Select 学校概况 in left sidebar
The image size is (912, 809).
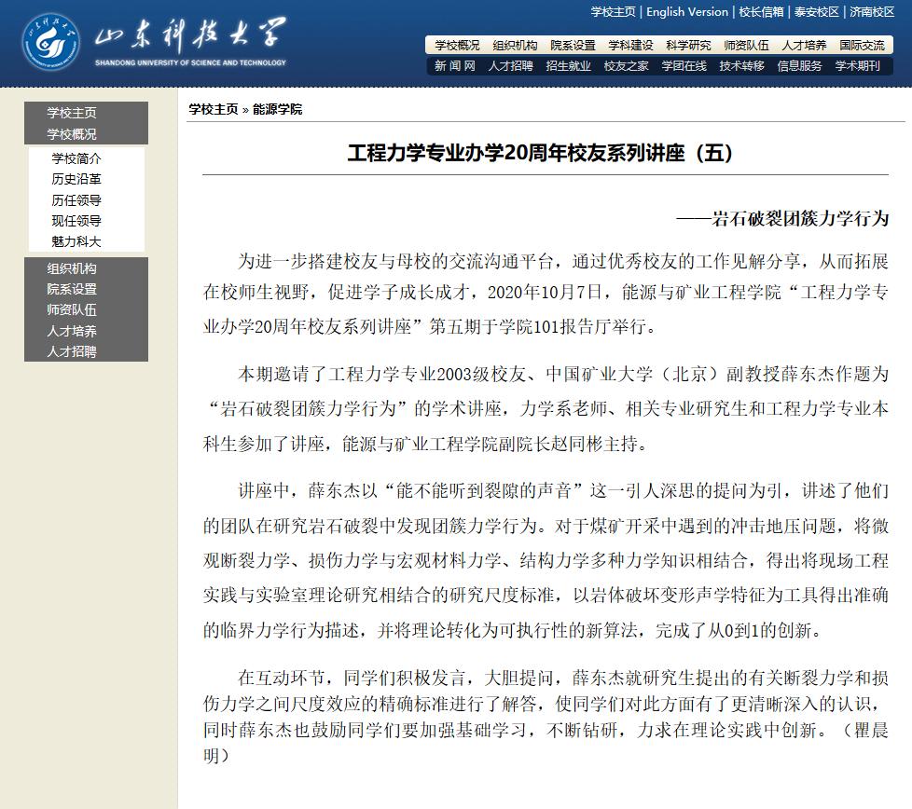point(72,134)
